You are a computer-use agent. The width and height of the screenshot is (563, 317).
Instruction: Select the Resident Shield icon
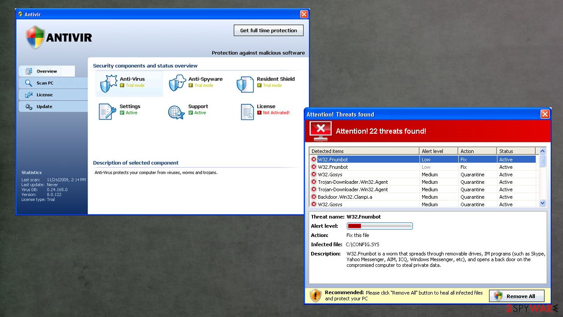[x=245, y=84]
